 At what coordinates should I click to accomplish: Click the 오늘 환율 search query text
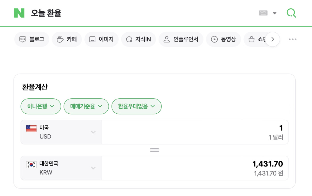[x=46, y=13]
